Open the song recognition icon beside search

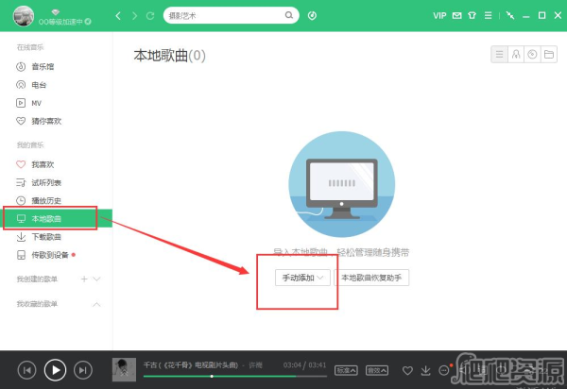point(312,15)
